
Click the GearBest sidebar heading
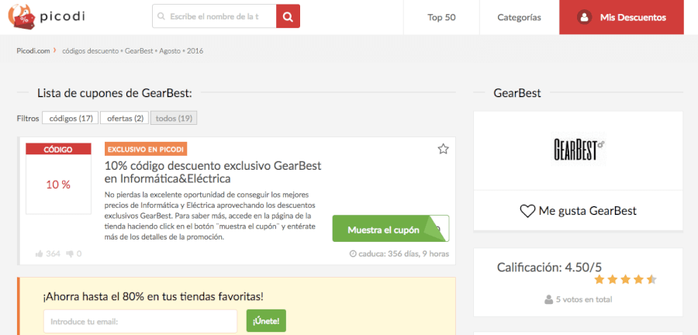(x=517, y=93)
